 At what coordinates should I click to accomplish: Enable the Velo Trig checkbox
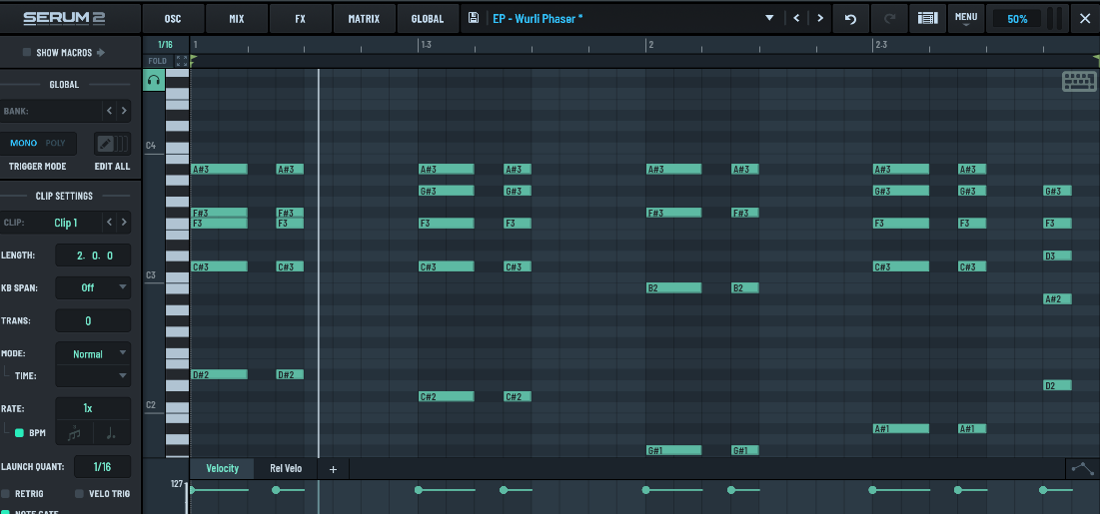point(79,494)
